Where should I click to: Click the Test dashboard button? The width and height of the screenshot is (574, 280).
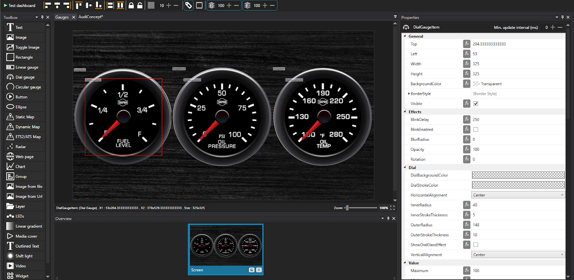point(19,5)
